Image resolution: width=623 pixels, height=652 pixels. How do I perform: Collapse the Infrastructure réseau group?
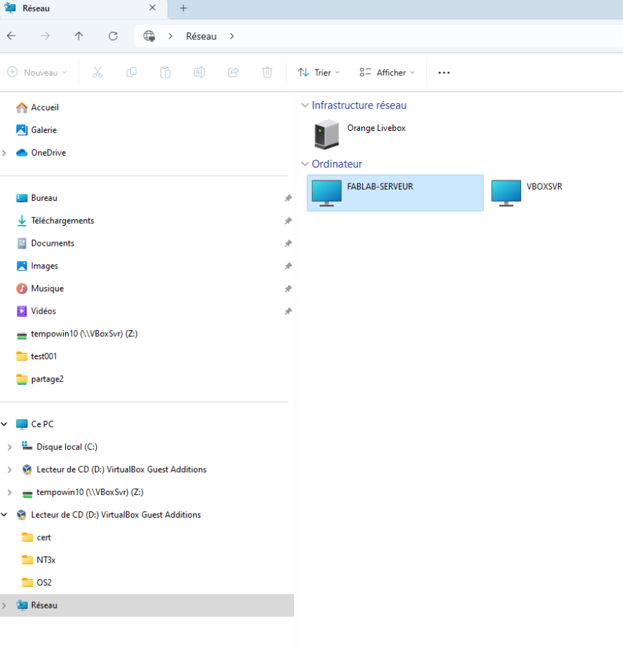[x=305, y=106]
